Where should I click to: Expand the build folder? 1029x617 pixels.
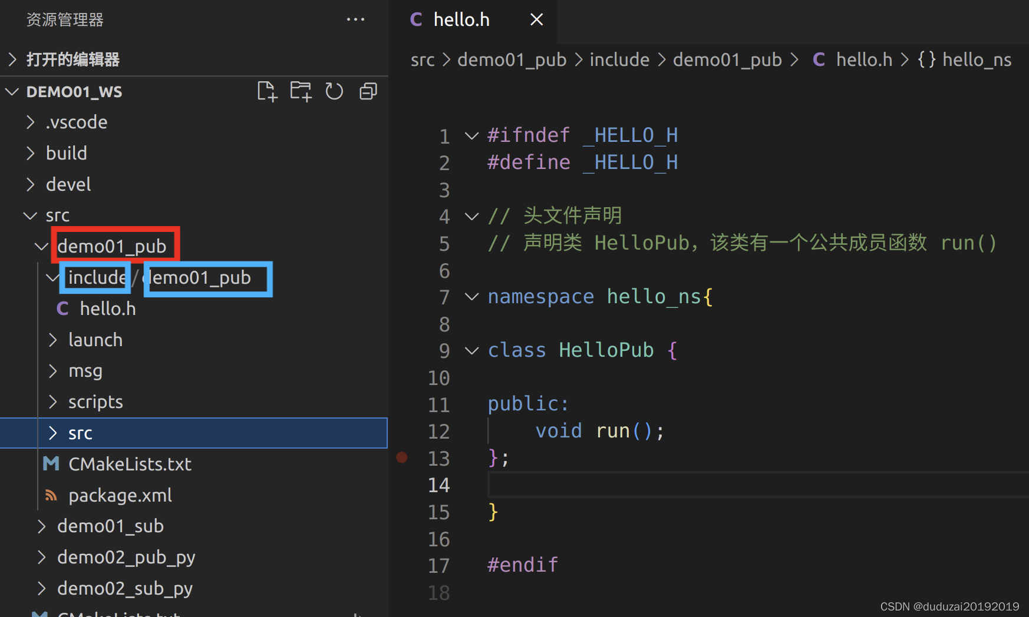click(x=31, y=153)
